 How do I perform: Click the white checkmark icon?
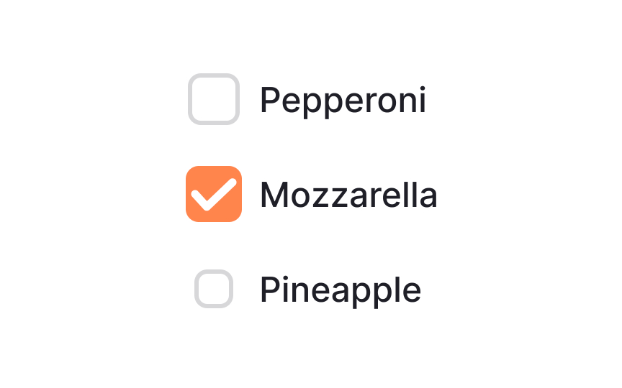coord(214,195)
